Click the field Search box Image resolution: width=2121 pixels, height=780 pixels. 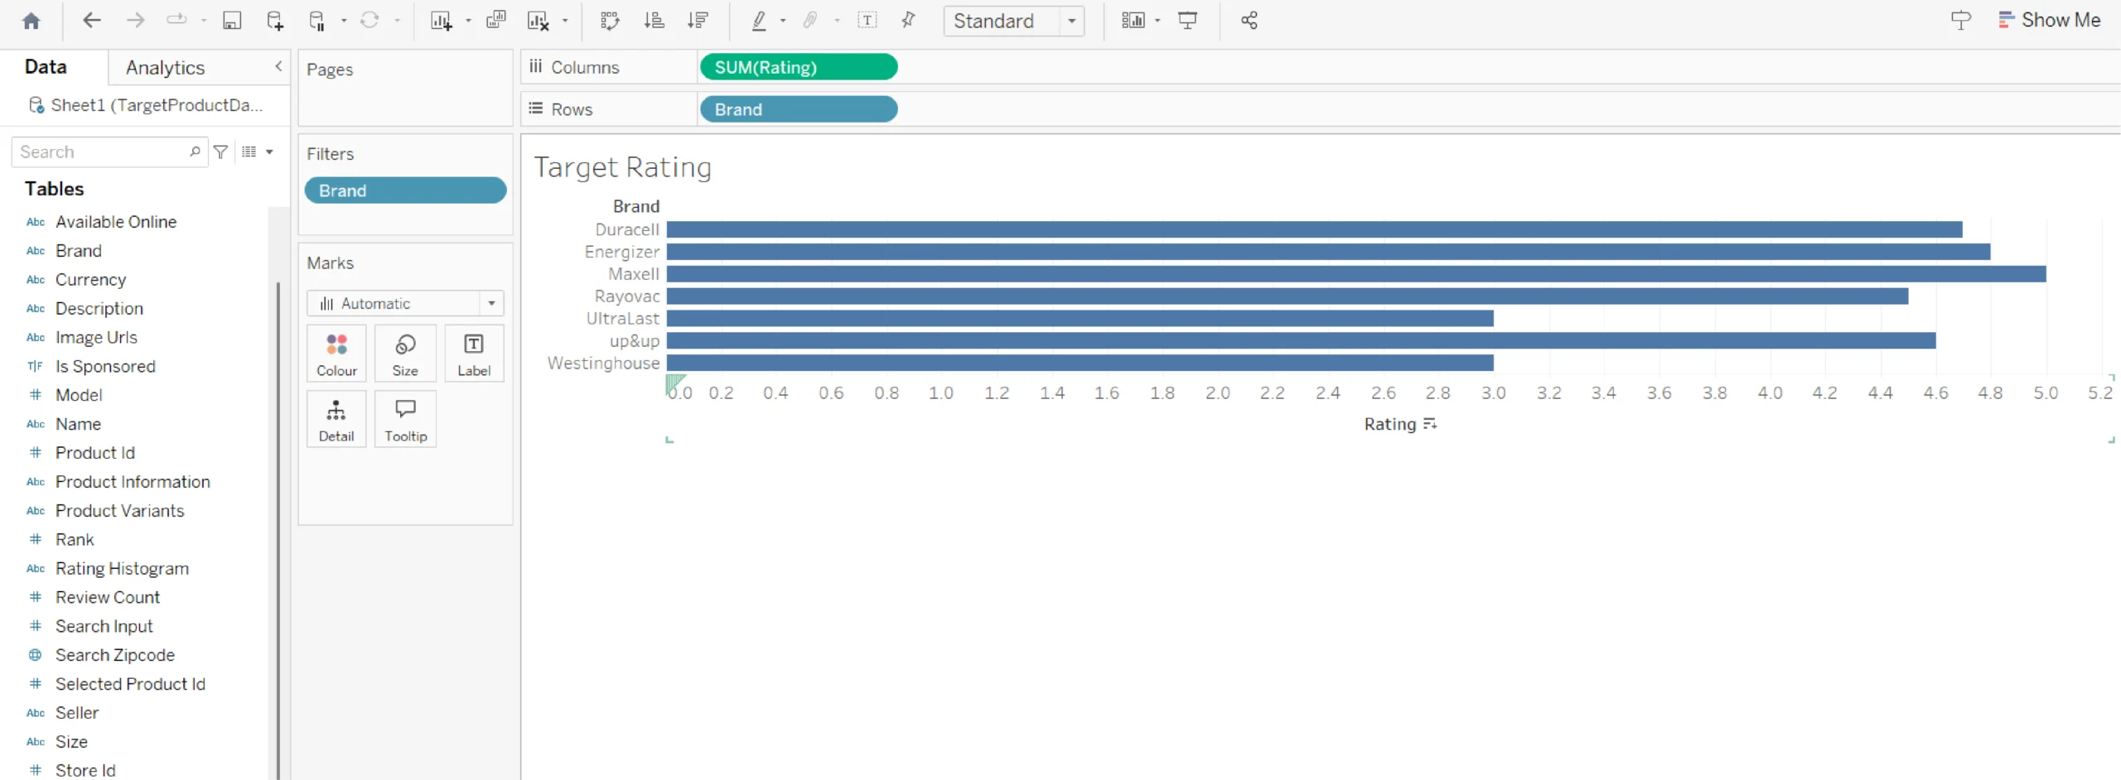[x=109, y=152]
